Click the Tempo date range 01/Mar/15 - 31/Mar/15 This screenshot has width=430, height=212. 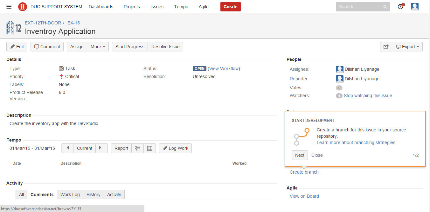32,148
